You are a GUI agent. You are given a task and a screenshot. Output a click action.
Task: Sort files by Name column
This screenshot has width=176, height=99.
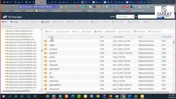click(51, 37)
